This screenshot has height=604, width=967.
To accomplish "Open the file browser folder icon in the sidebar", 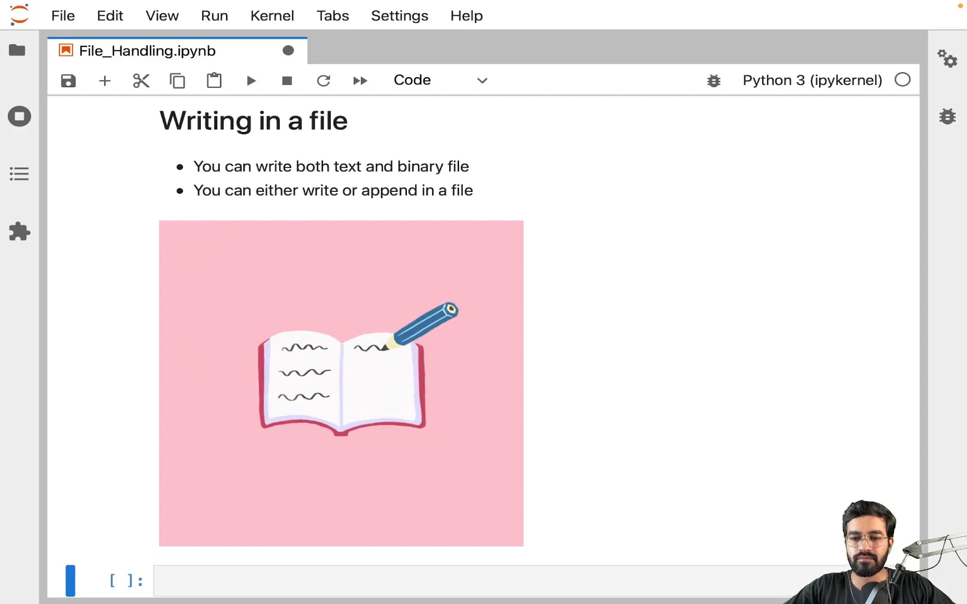I will click(x=17, y=50).
